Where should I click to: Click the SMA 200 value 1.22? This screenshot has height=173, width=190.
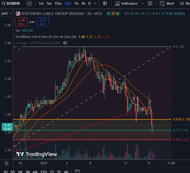[106, 37]
